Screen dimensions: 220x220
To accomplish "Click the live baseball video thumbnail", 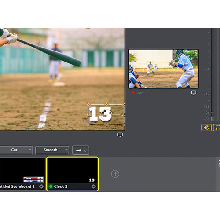I will point(164,69).
